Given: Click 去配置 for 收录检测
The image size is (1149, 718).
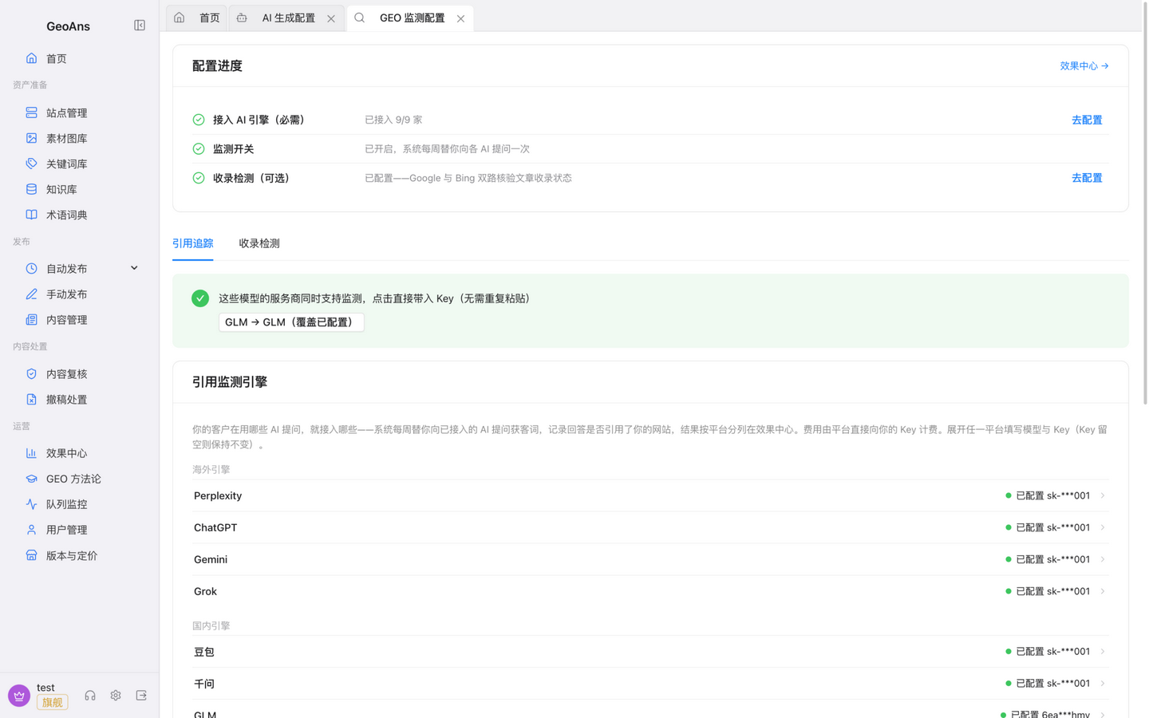Looking at the screenshot, I should pyautogui.click(x=1087, y=178).
